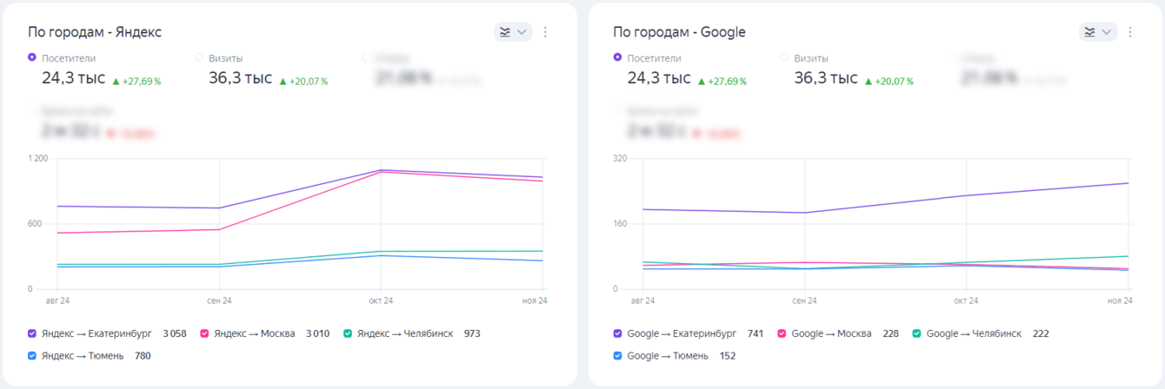Toggle the Google → Екатеринбург legend checkbox
Viewport: 1165px width, 389px height.
[617, 333]
